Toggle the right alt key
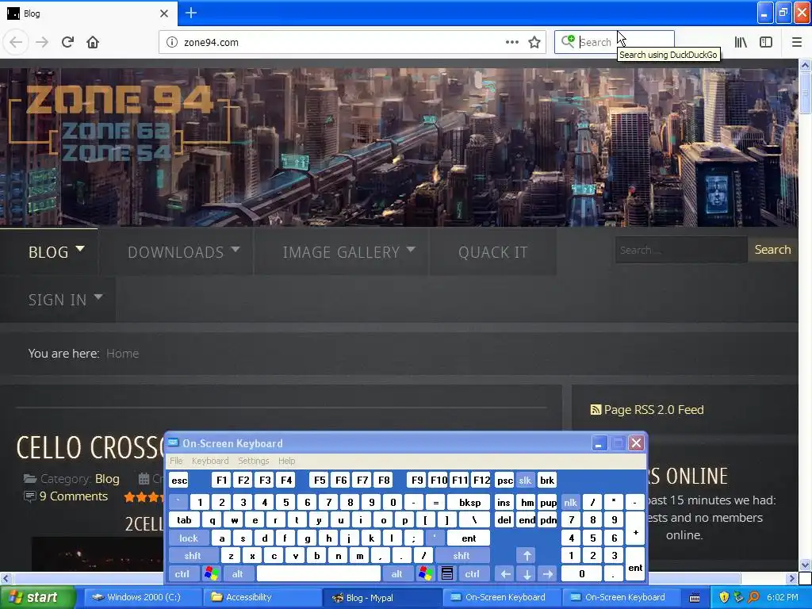The width and height of the screenshot is (812, 609). (x=397, y=574)
